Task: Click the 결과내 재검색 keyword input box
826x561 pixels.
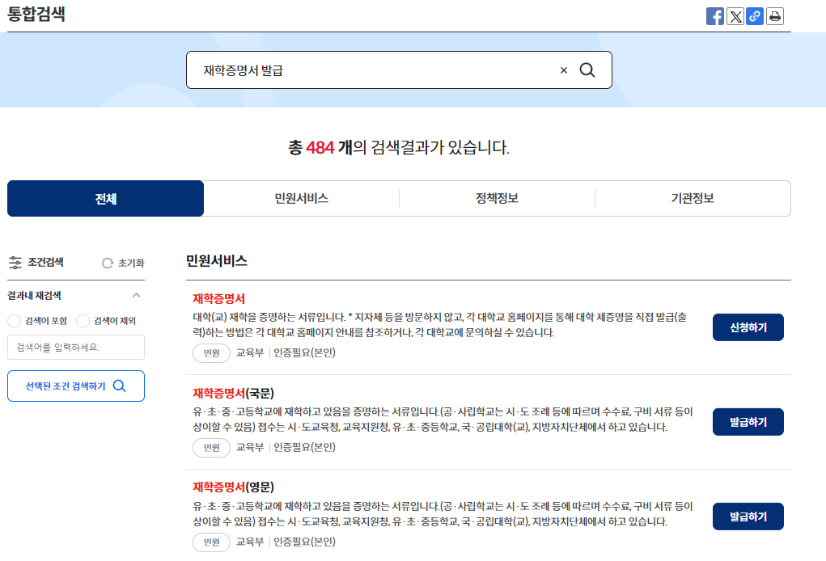Action: click(75, 346)
